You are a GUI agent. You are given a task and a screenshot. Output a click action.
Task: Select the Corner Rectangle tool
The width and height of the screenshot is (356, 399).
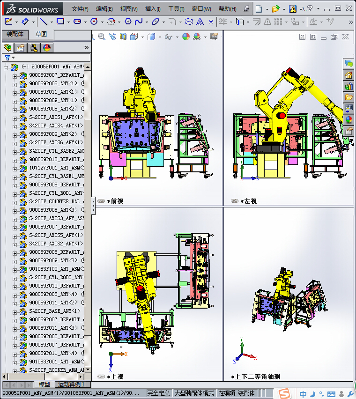click(60, 22)
